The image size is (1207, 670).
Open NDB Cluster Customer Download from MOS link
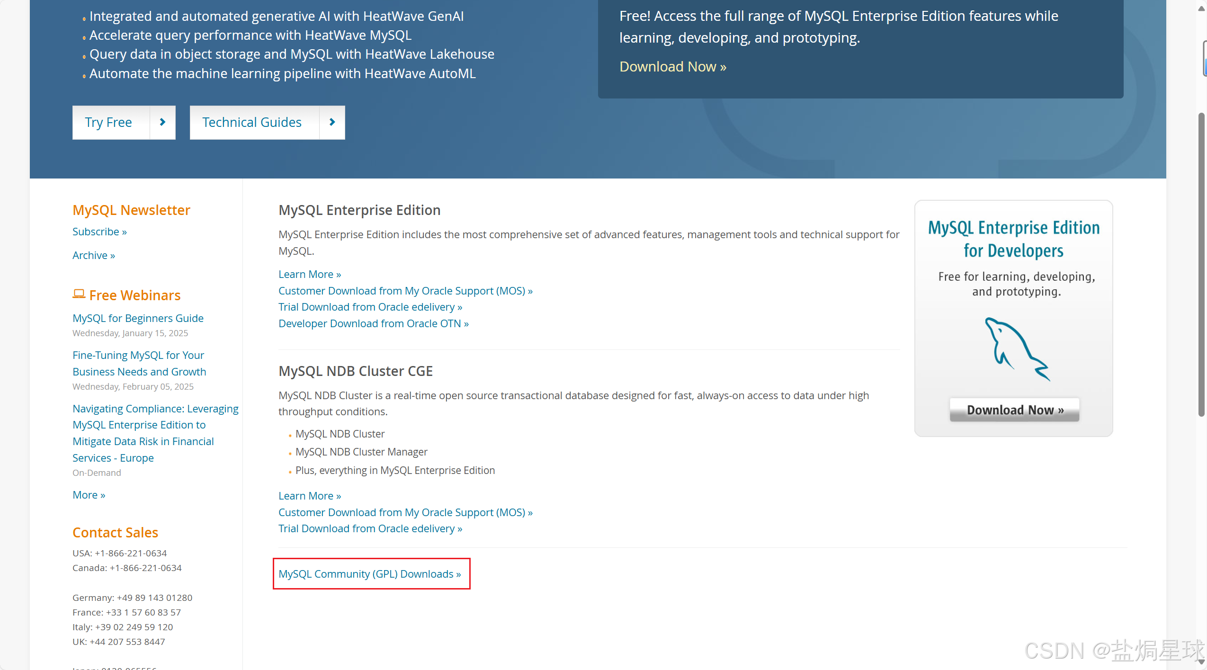[x=405, y=512]
